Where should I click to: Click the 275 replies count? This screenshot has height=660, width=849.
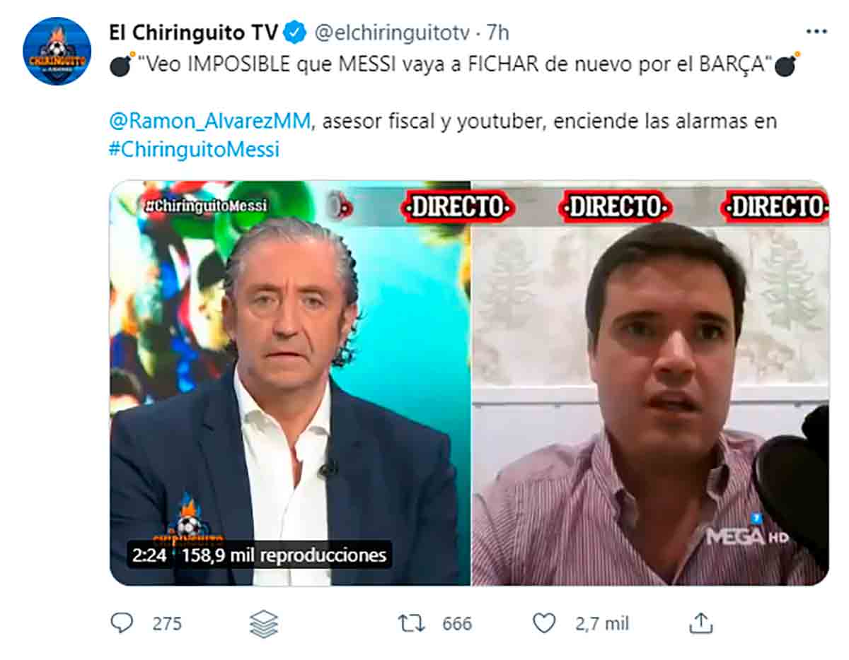pos(167,623)
